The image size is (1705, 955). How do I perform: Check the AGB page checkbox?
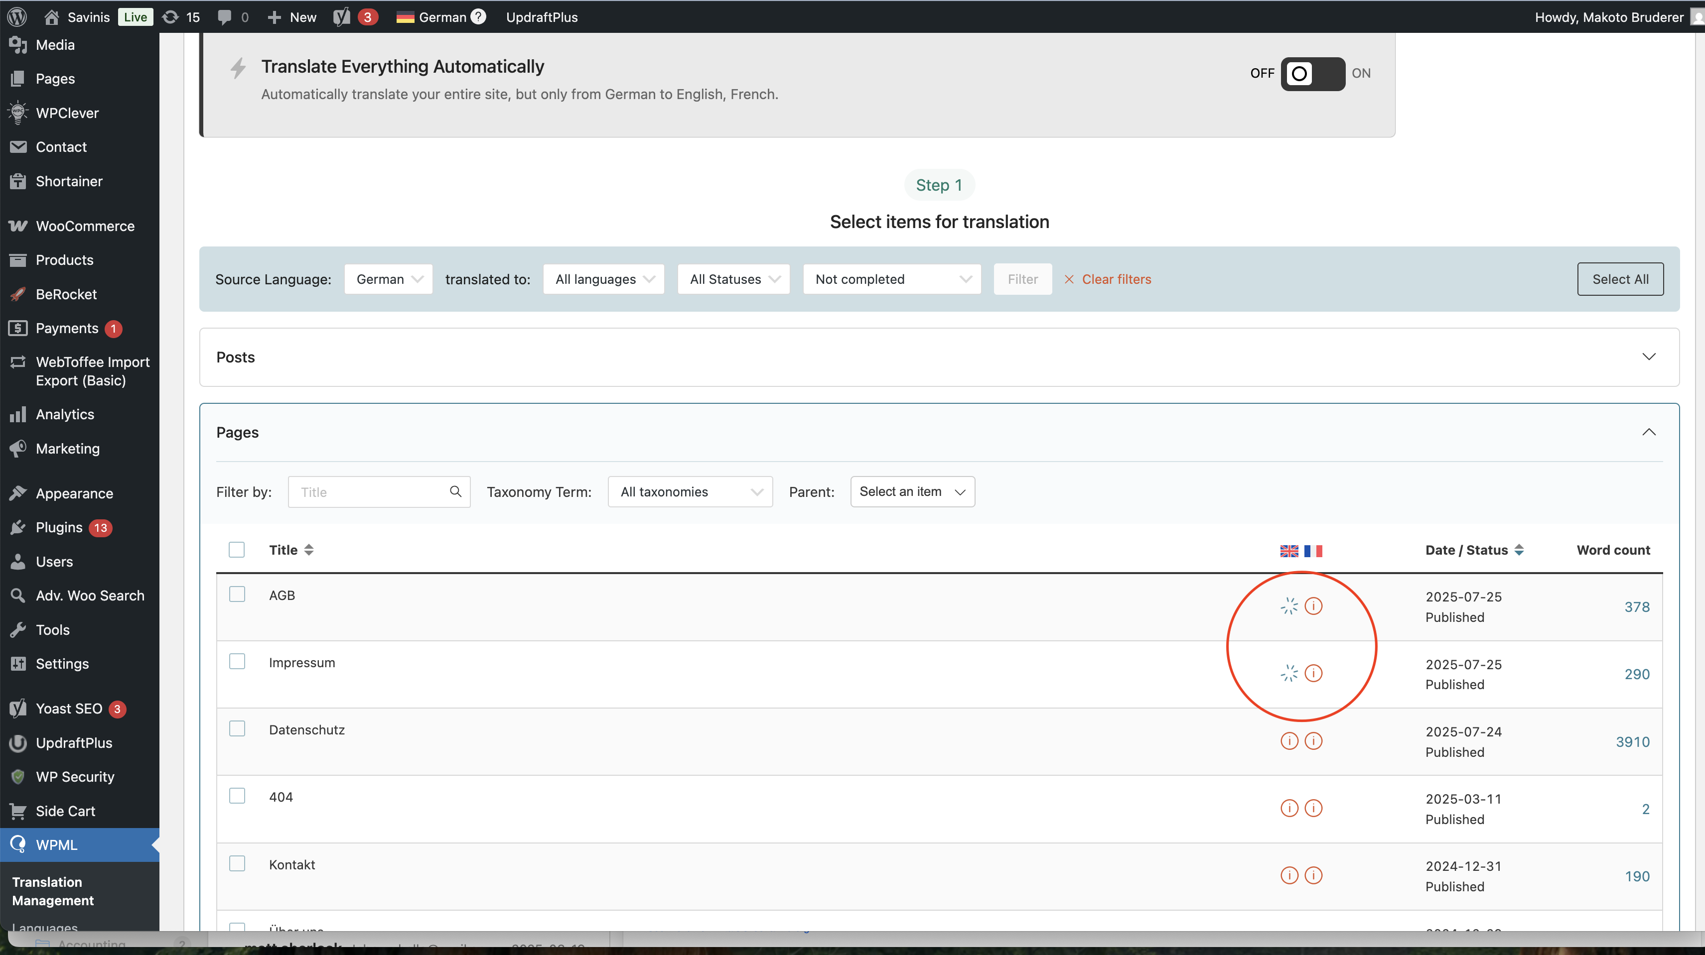pyautogui.click(x=237, y=594)
